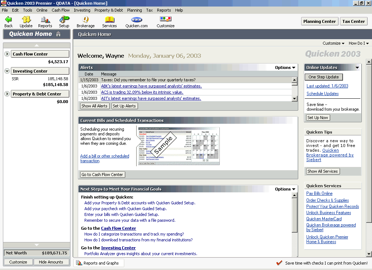Click Next Steps panel scroll-up arrow
The height and width of the screenshot is (270, 372).
click(294, 195)
